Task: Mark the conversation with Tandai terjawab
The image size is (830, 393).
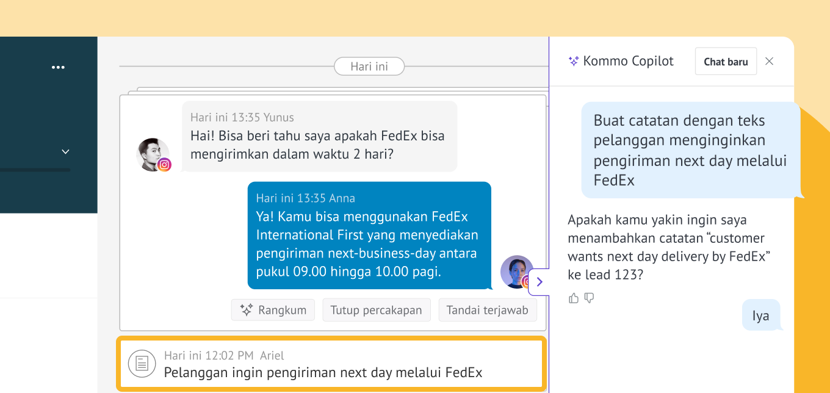Action: click(487, 310)
